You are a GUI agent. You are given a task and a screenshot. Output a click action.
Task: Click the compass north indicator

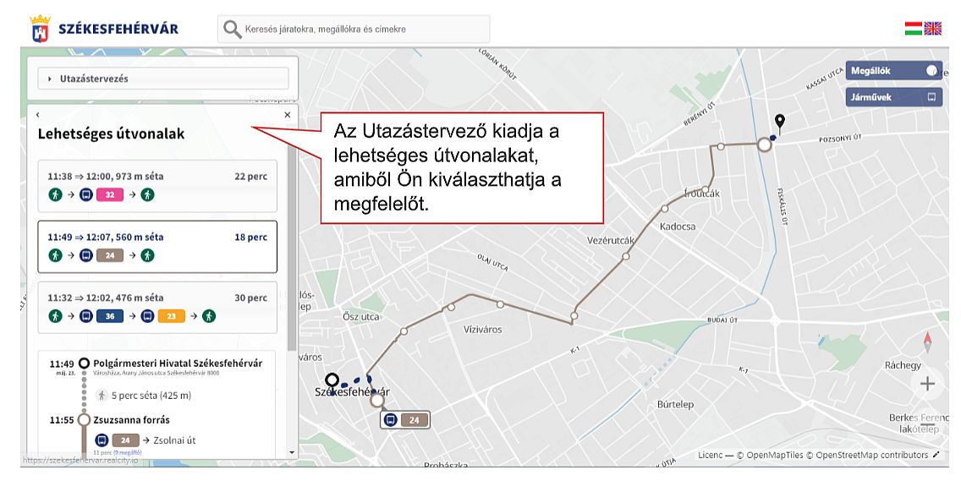click(927, 342)
